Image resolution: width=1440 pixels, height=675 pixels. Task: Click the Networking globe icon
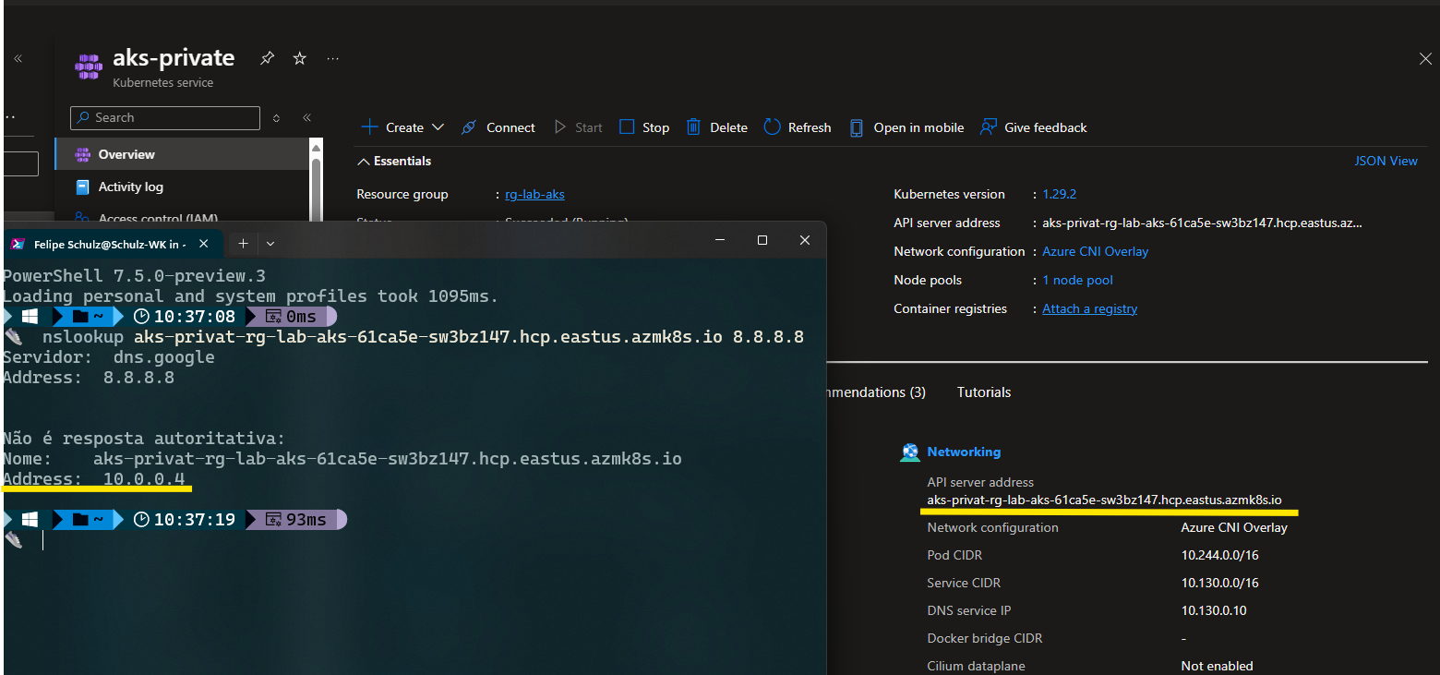pos(910,452)
